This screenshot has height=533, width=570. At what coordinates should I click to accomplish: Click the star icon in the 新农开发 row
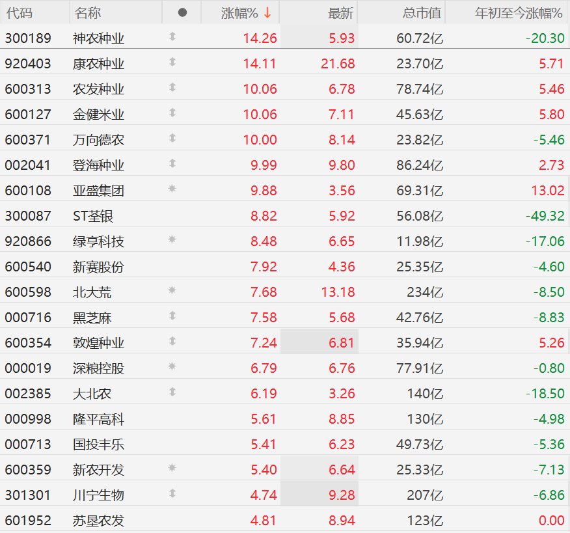point(172,467)
